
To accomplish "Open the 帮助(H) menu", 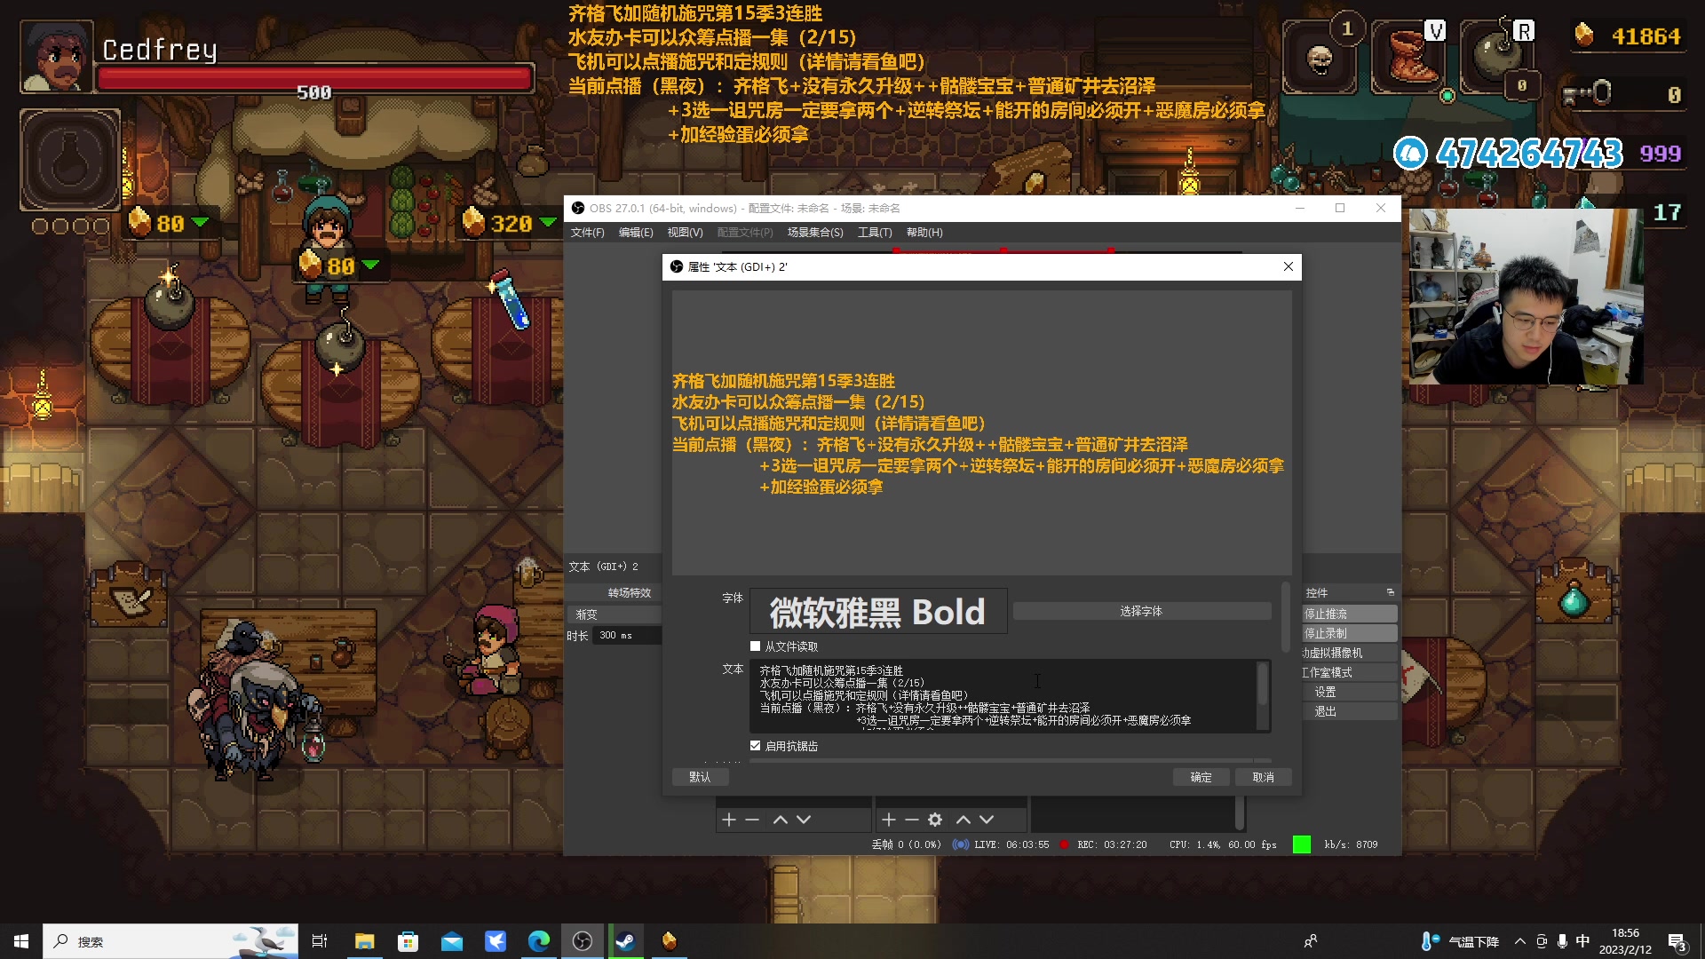I will [924, 233].
